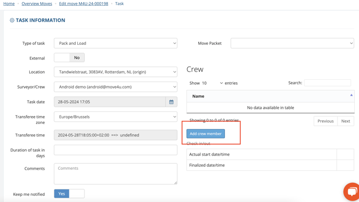Go to the Previous crew table page

coord(326,121)
